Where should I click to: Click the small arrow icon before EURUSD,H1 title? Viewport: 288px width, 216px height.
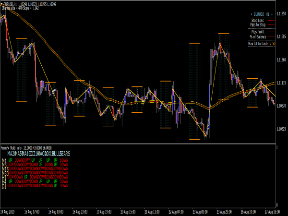pyautogui.click(x=2, y=4)
